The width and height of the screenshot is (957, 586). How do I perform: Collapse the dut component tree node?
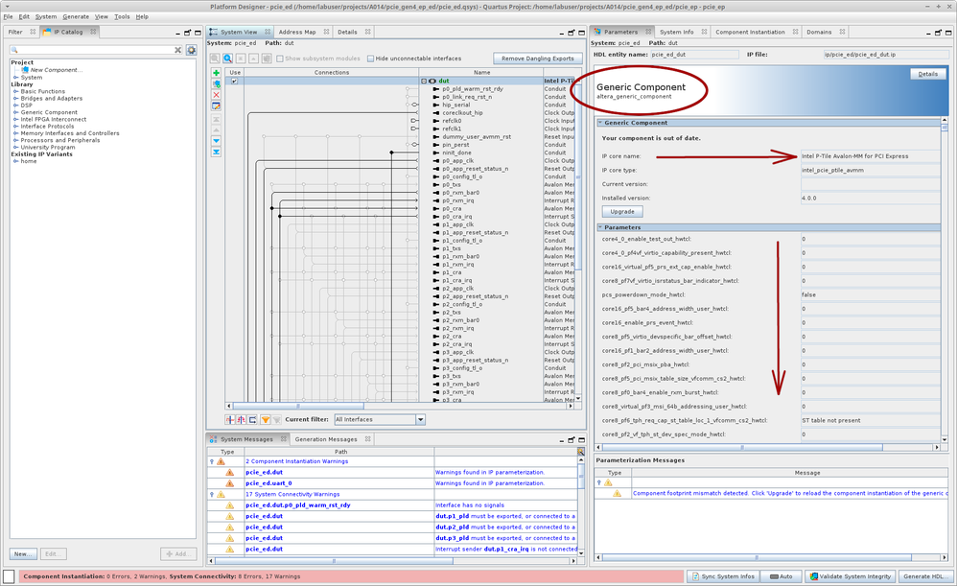pyautogui.click(x=424, y=82)
